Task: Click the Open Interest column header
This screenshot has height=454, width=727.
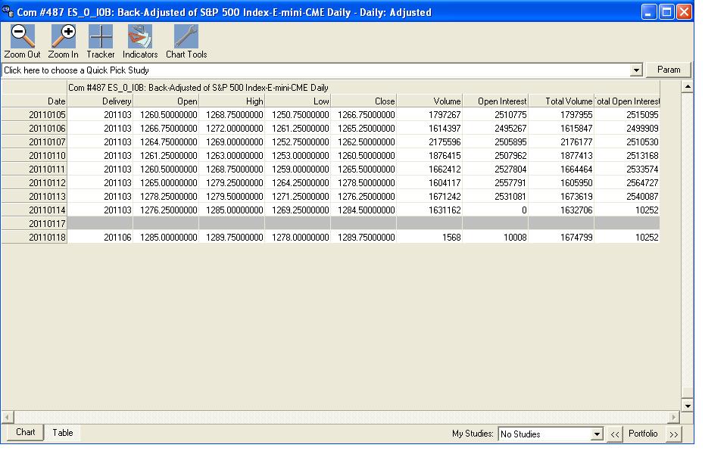Action: pyautogui.click(x=495, y=101)
